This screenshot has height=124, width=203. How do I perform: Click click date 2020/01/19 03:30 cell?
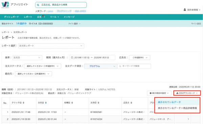(21, 119)
